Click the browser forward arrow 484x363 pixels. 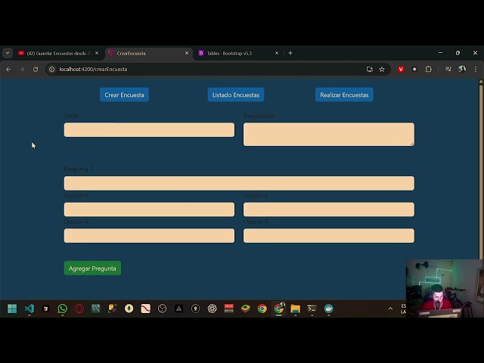click(22, 70)
